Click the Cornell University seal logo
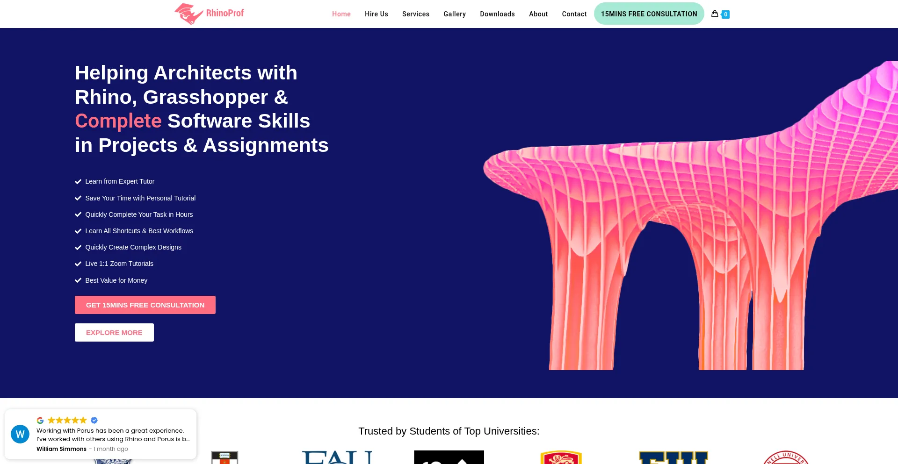 (786, 457)
